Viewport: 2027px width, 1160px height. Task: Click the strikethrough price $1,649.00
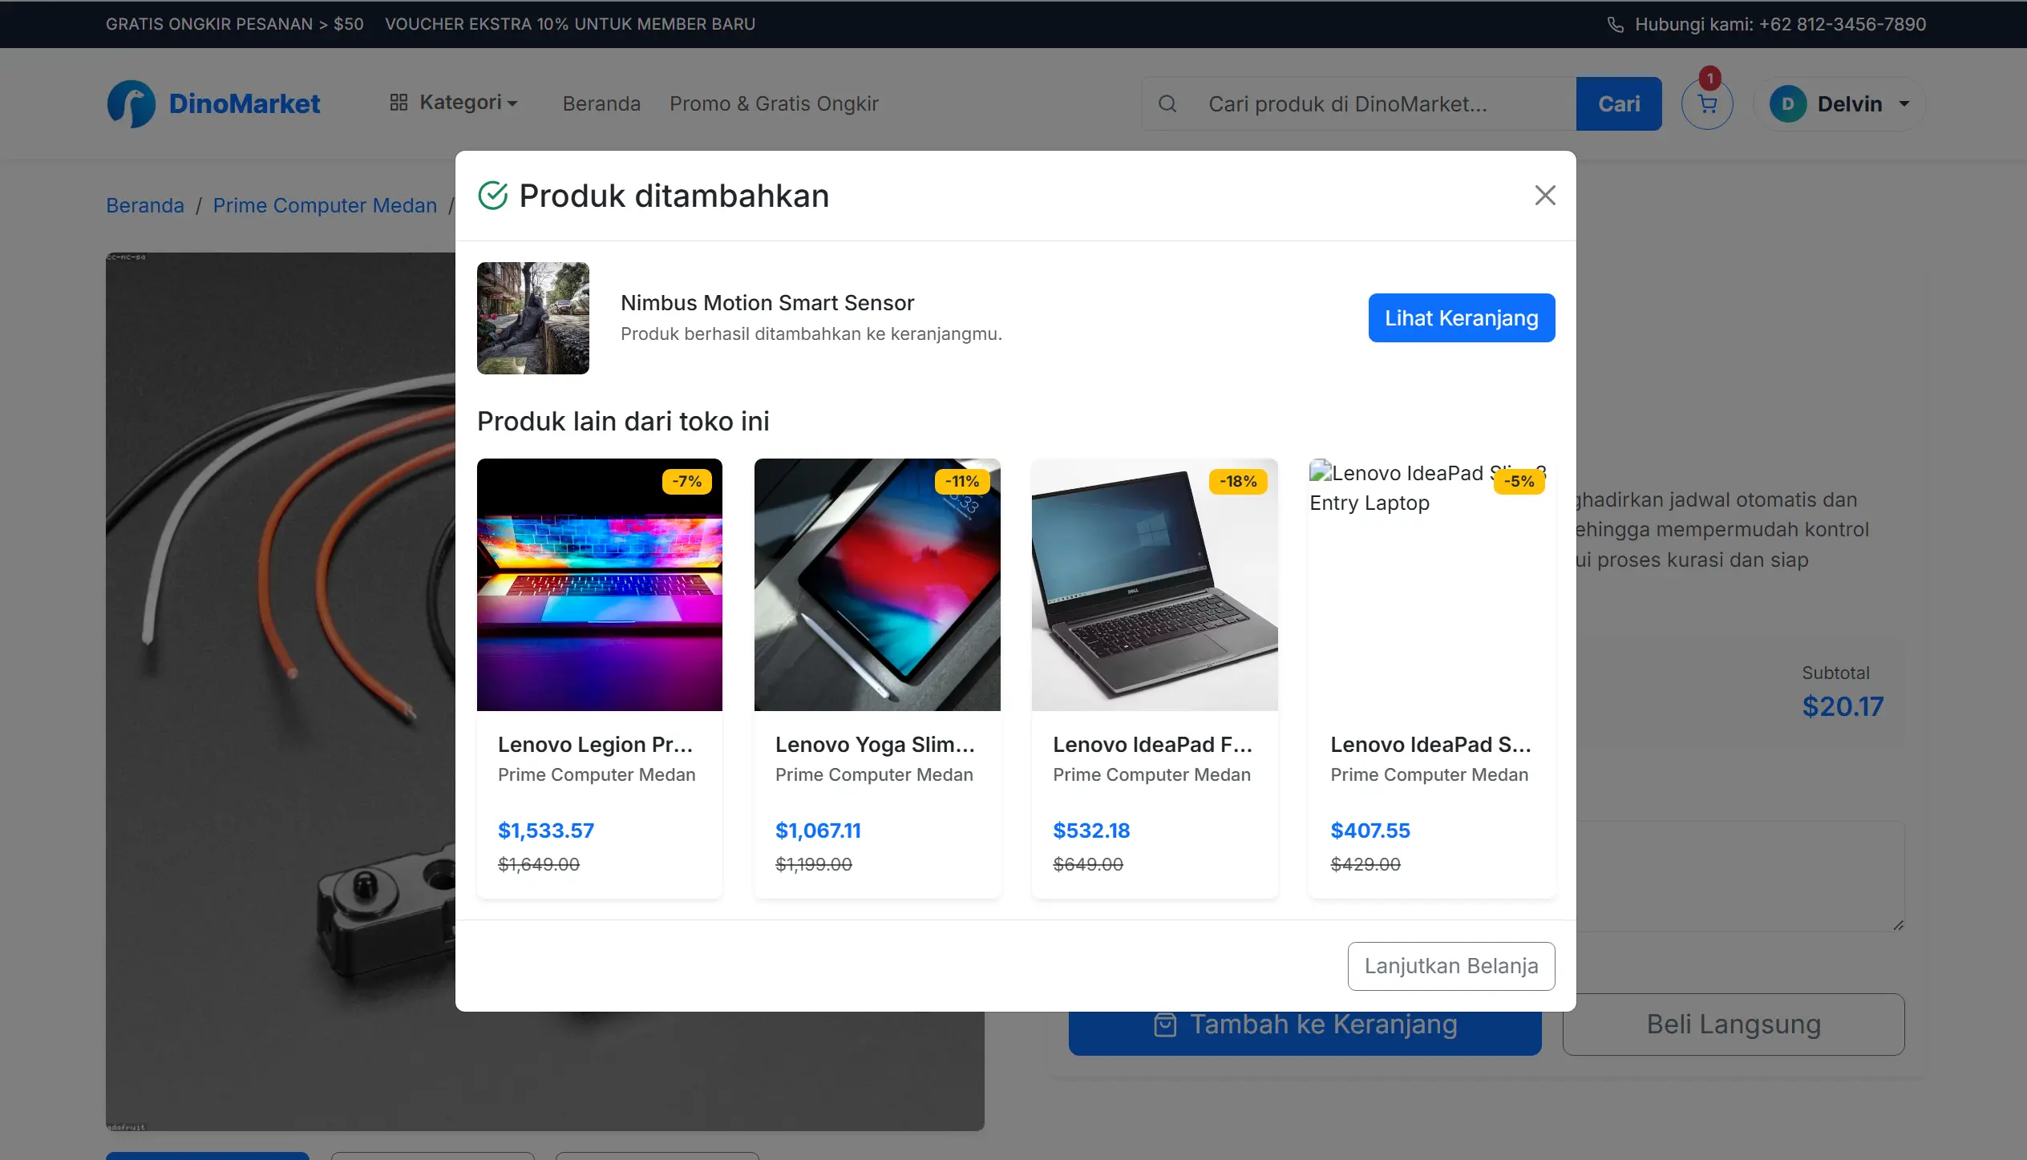coord(538,864)
